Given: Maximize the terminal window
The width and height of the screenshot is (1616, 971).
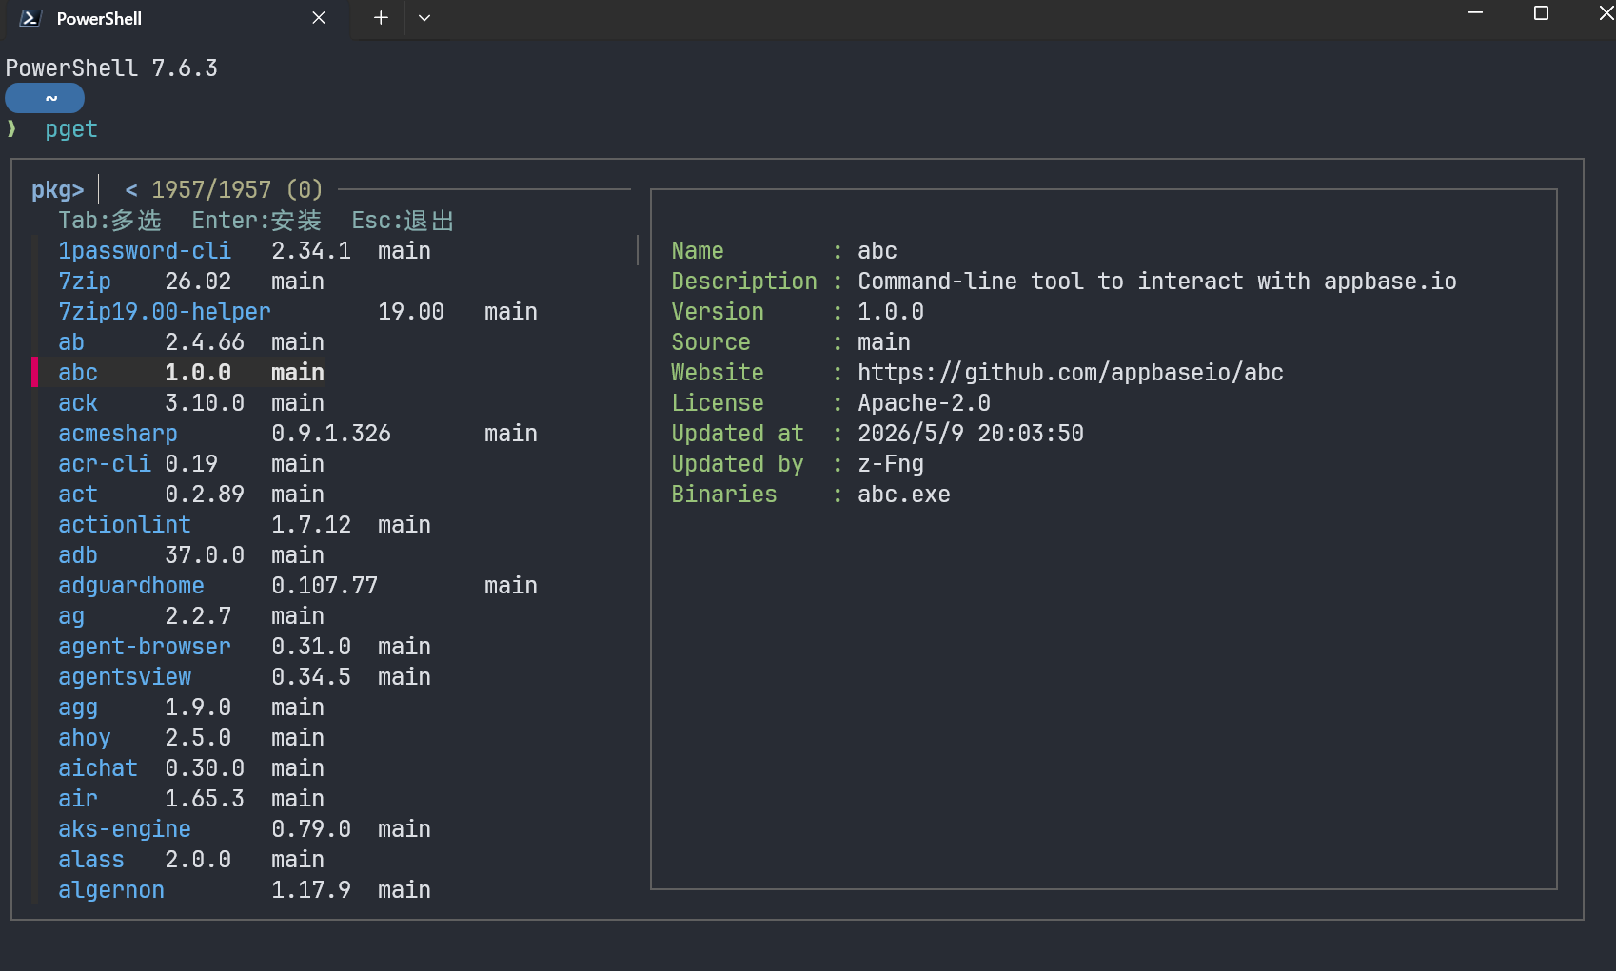Looking at the screenshot, I should point(1542,13).
